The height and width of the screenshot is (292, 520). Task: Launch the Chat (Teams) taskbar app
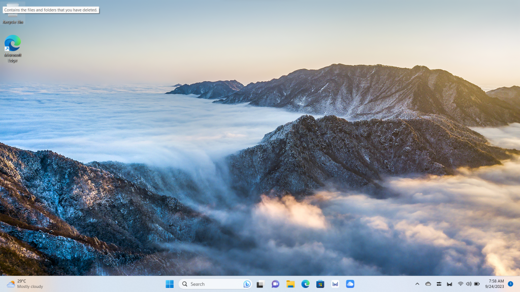(275, 284)
